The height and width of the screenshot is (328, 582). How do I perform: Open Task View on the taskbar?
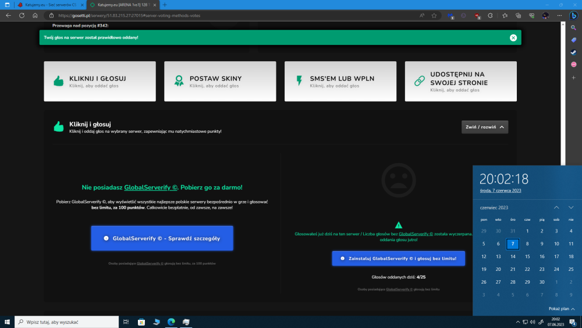[x=126, y=322]
